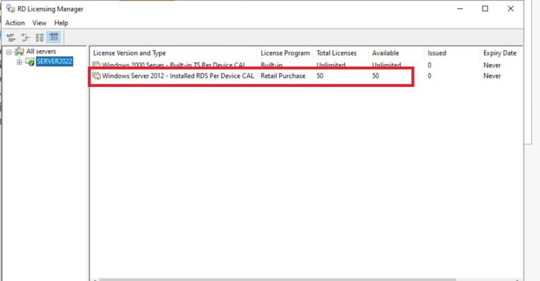
Task: Open the Help menu
Action: (61, 23)
